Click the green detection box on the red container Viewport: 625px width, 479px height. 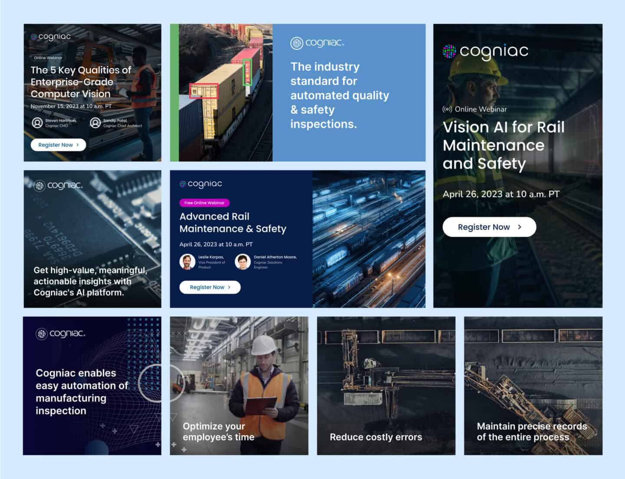point(247,72)
